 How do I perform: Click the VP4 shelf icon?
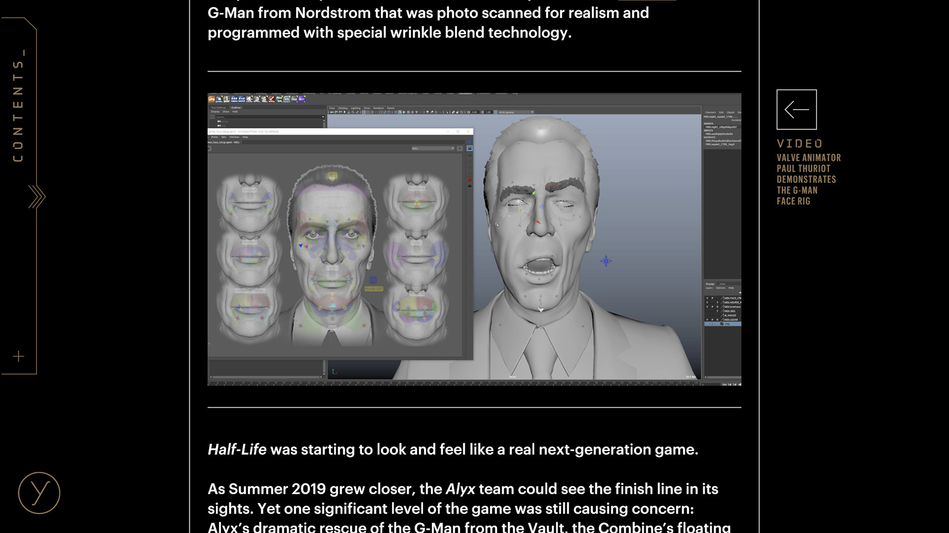212,99
